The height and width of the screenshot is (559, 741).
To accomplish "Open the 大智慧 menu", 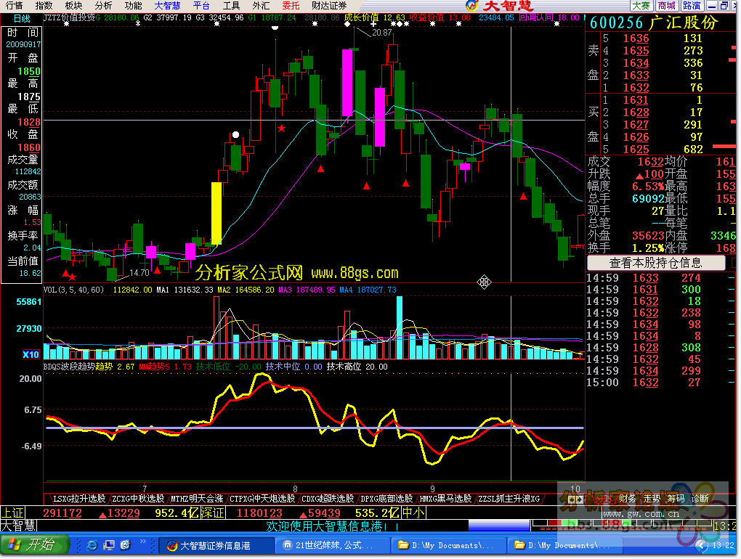I will (x=167, y=6).
